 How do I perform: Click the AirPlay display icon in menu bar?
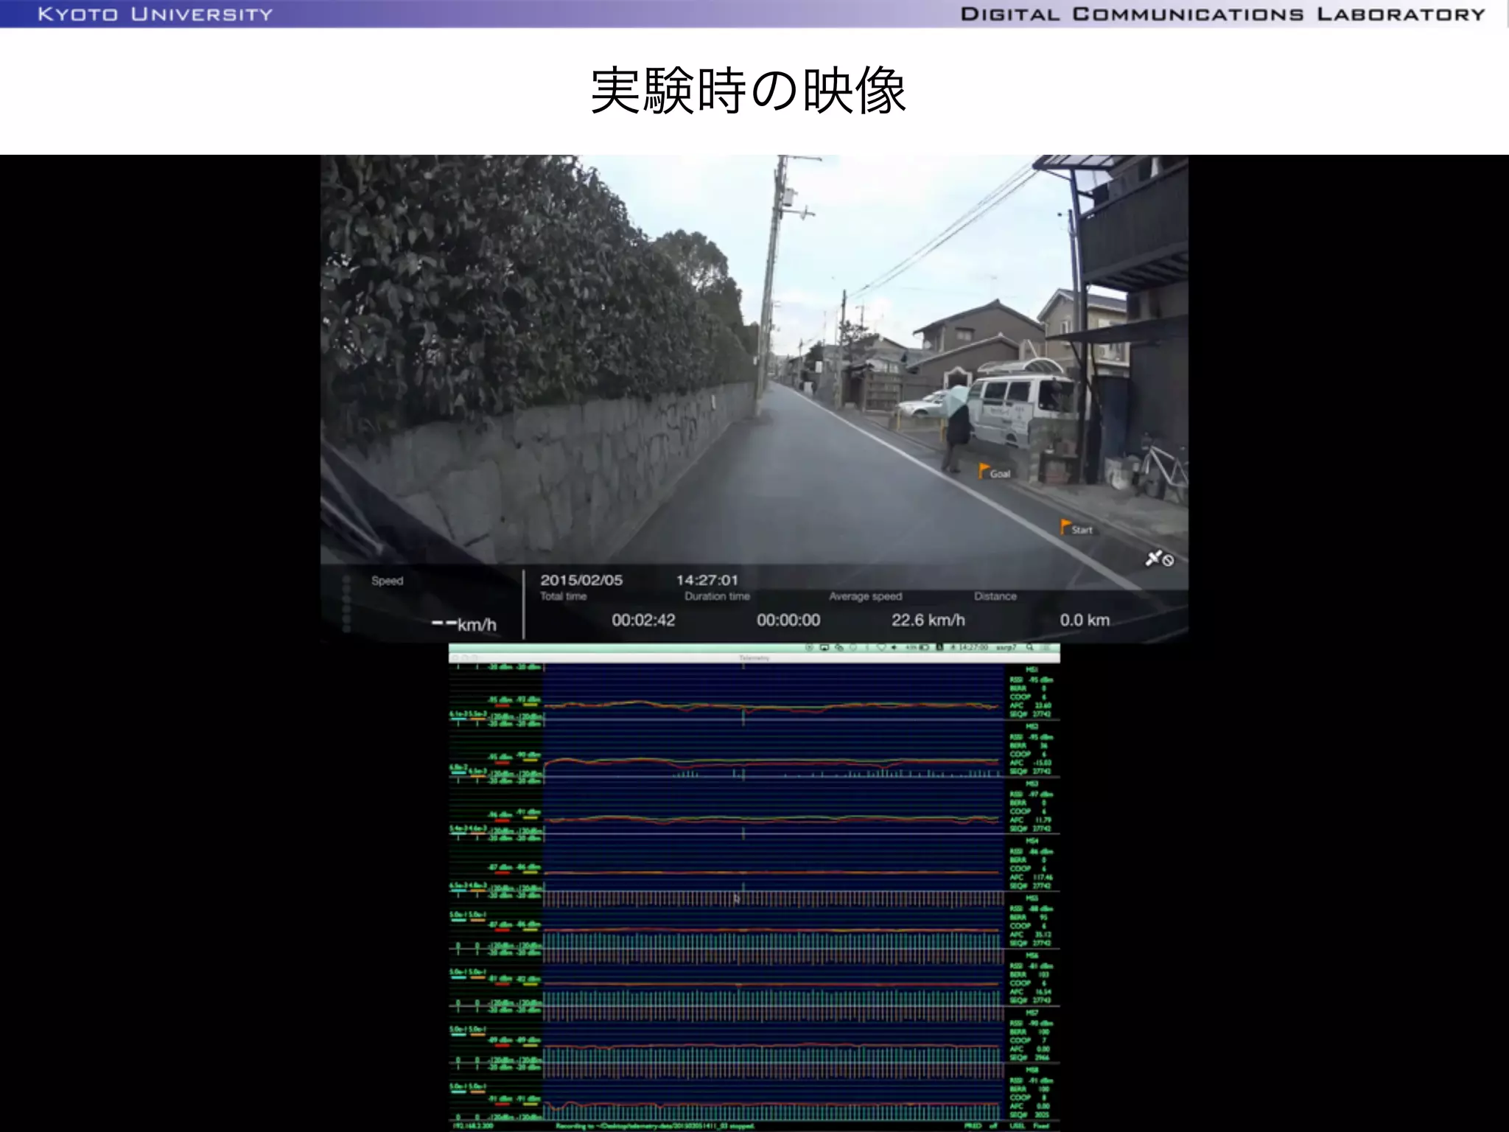(824, 647)
